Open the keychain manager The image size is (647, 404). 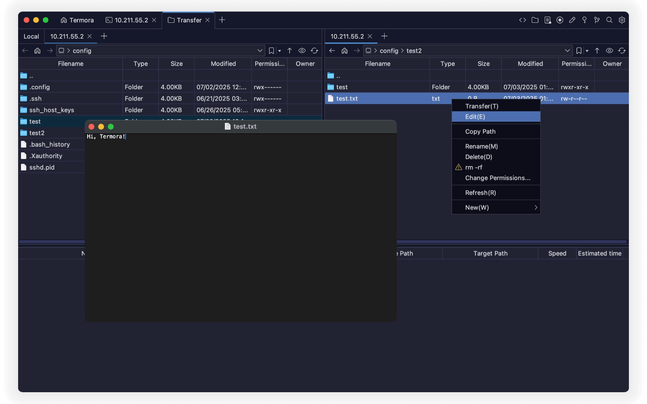584,20
